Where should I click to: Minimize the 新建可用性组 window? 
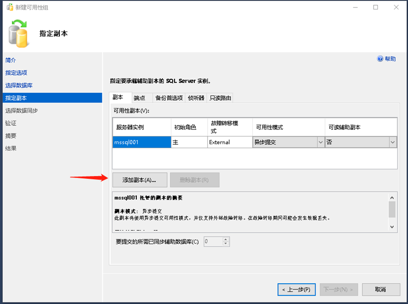[355, 7]
